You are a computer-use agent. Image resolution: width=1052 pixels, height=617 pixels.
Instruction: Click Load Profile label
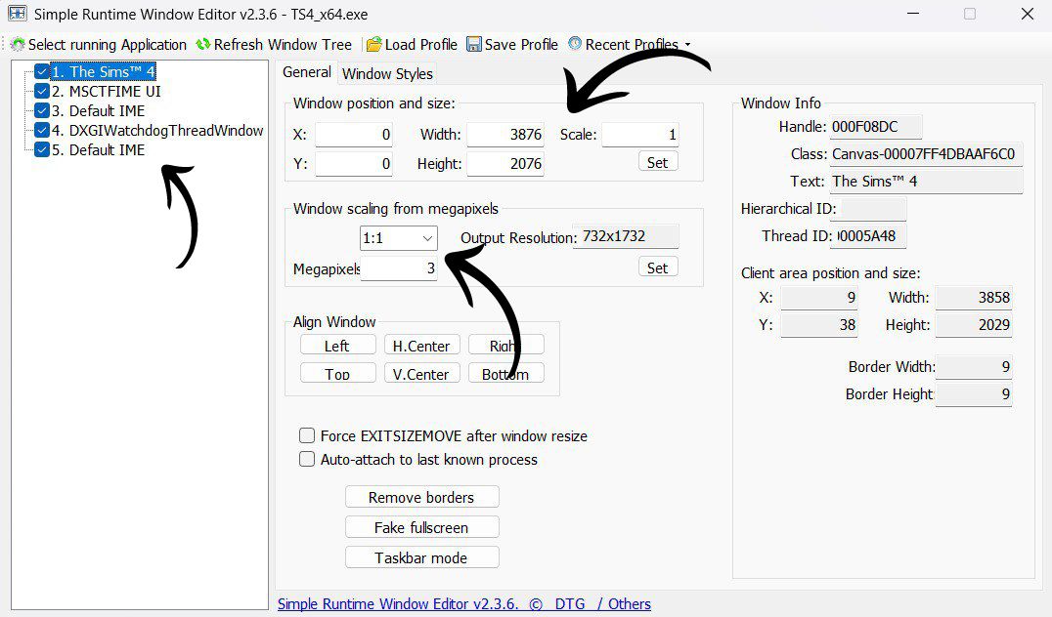(420, 45)
